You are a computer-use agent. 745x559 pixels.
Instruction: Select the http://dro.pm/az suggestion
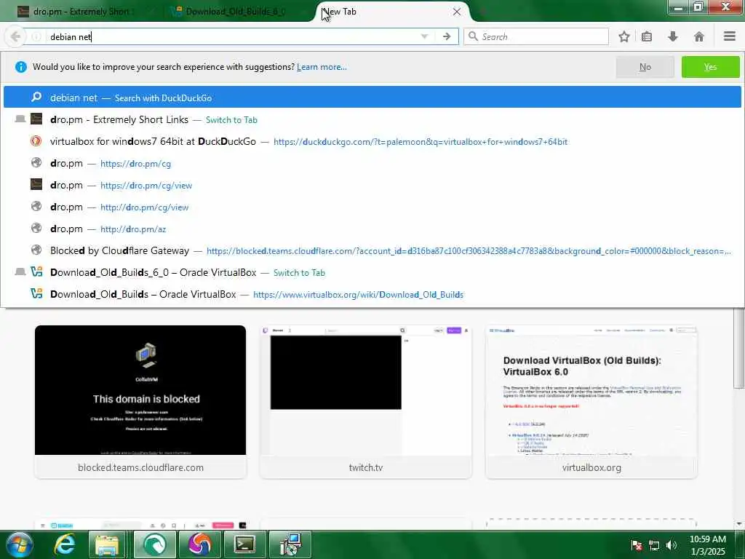tap(372, 229)
